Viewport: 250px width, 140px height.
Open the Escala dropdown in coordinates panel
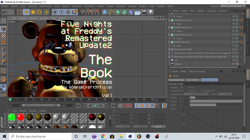click(x=140, y=127)
